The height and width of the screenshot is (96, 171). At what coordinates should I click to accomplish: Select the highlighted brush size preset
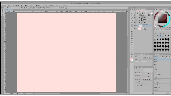click(x=160, y=36)
